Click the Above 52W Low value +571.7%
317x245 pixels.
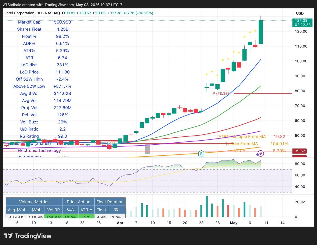[62, 86]
